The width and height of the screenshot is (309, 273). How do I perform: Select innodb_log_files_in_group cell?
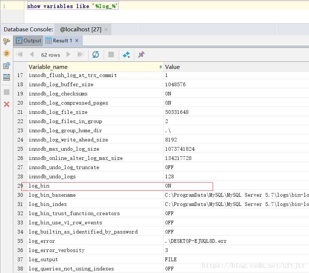coord(95,121)
